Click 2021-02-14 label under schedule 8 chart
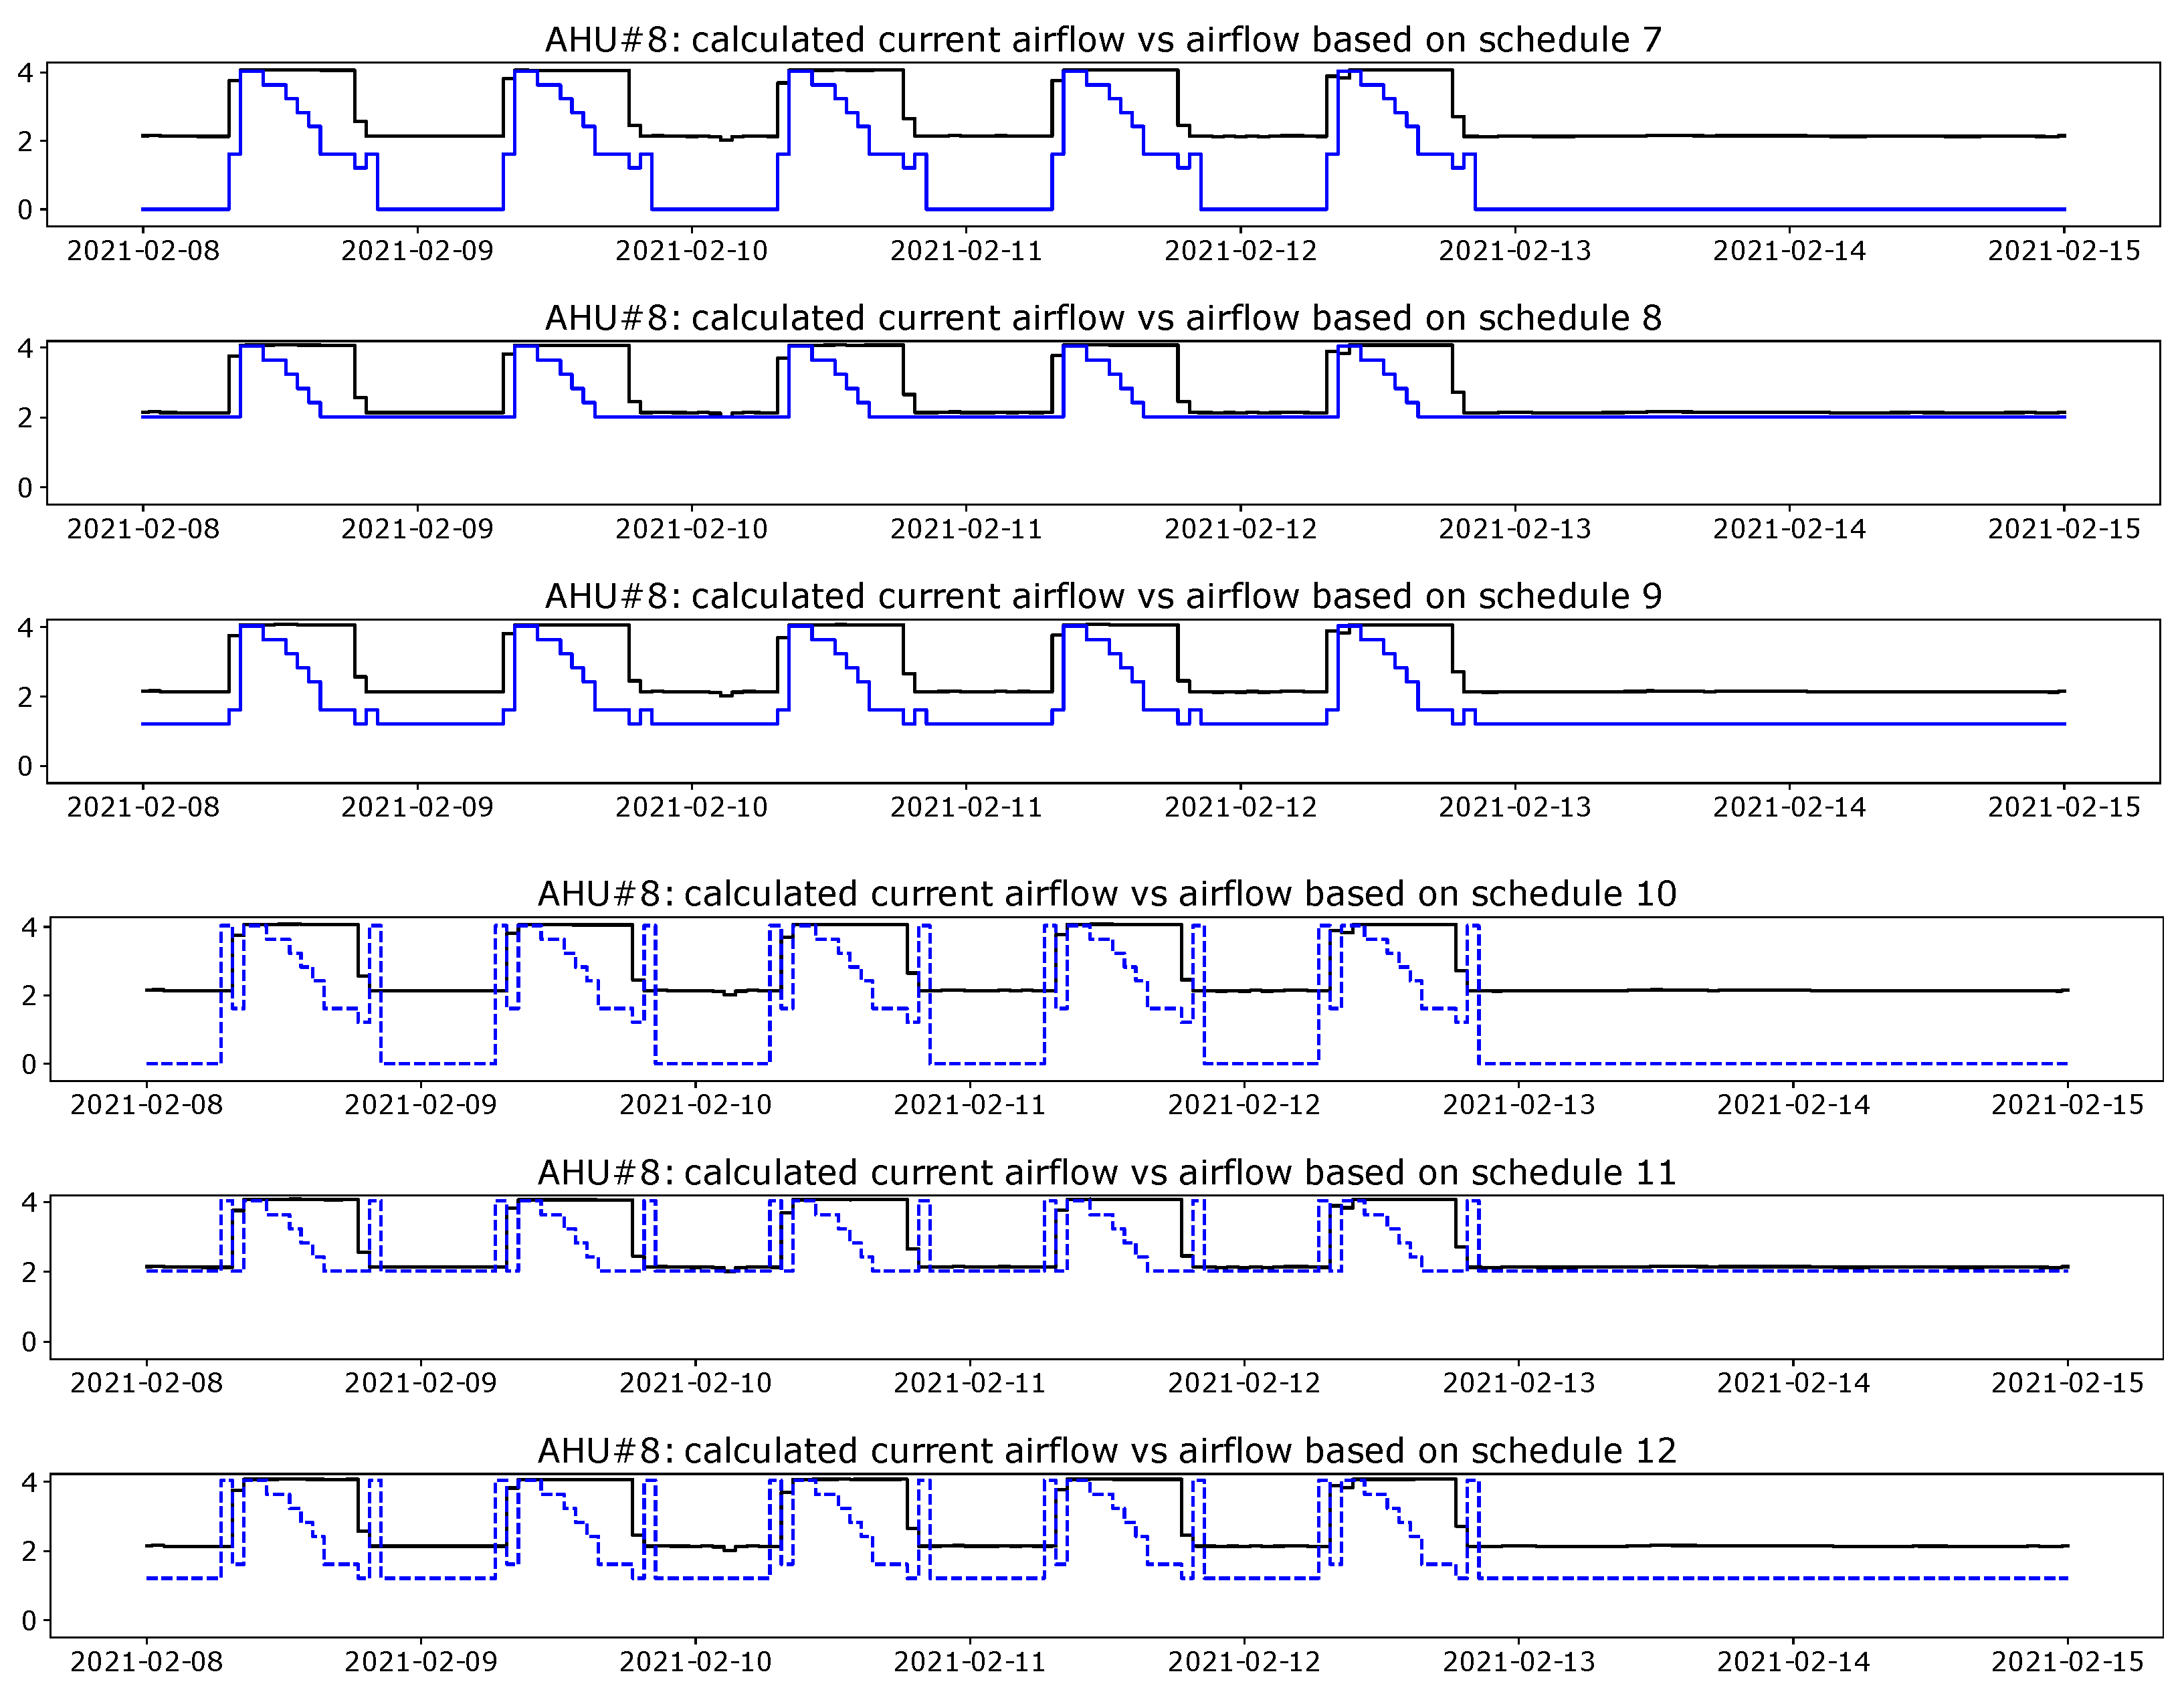The width and height of the screenshot is (2184, 1698). pyautogui.click(x=1789, y=529)
